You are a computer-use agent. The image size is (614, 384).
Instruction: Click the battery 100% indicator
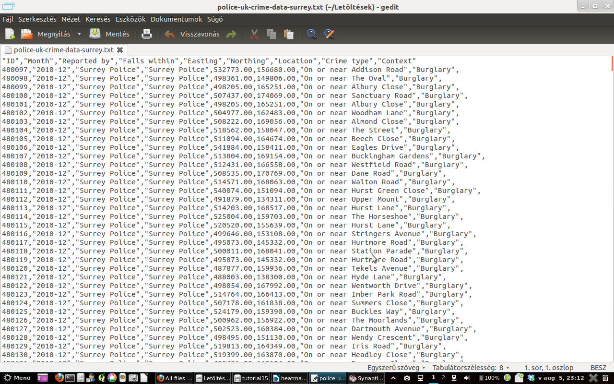click(489, 378)
